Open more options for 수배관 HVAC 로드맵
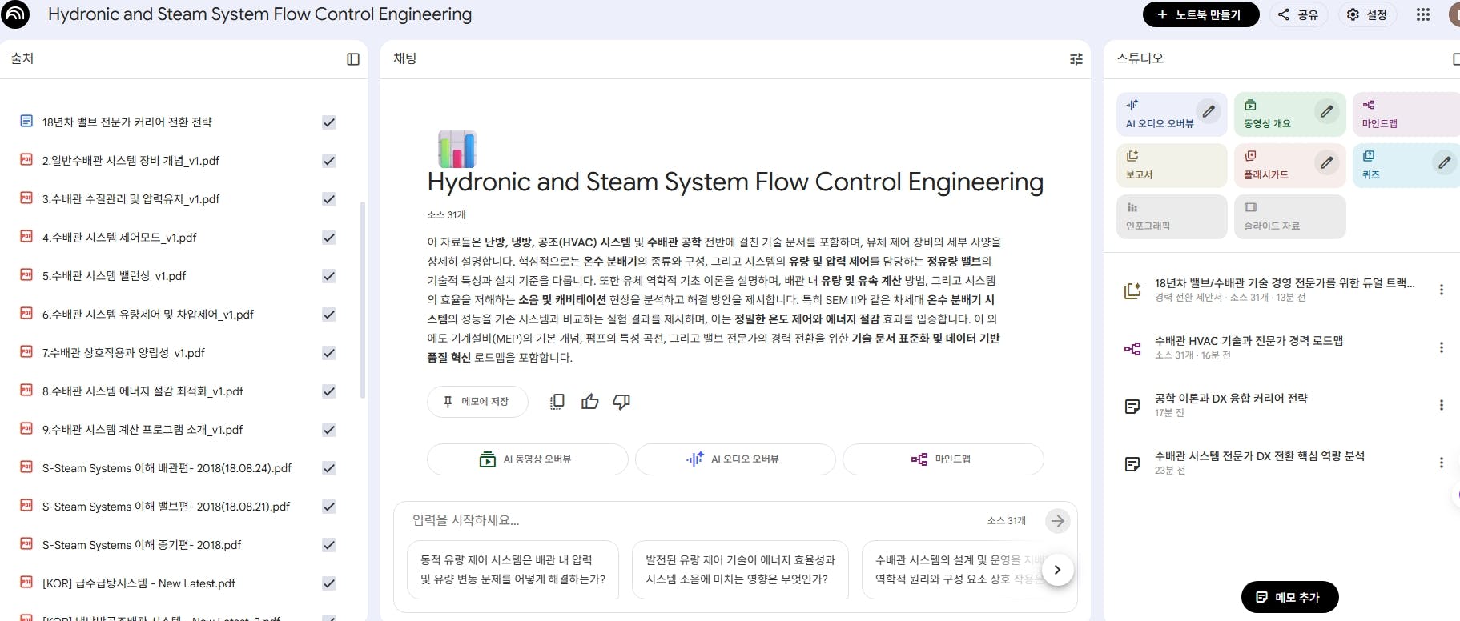The width and height of the screenshot is (1460, 621). (1441, 347)
